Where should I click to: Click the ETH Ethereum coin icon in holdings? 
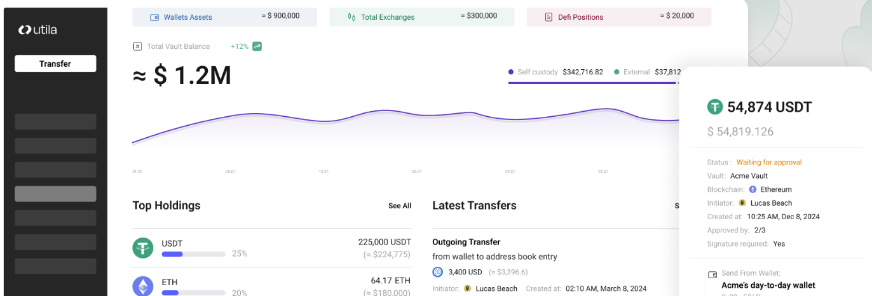(143, 286)
